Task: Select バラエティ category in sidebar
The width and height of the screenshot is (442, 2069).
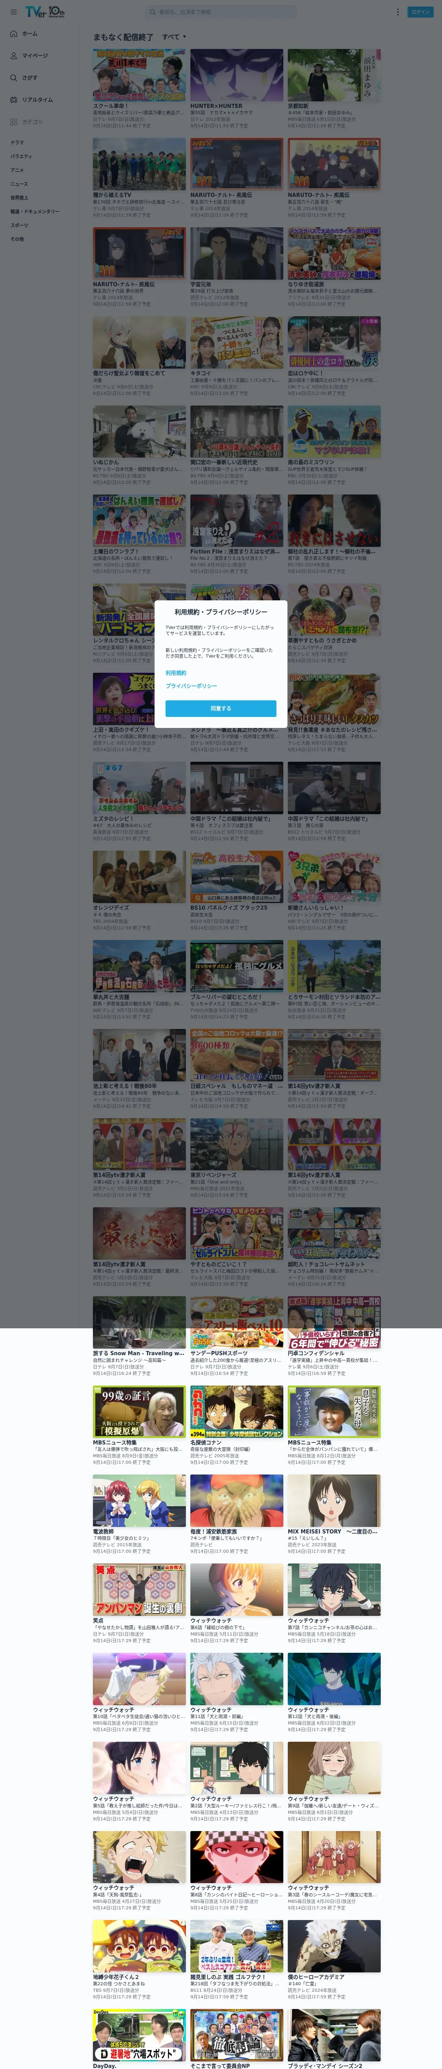Action: tap(21, 156)
